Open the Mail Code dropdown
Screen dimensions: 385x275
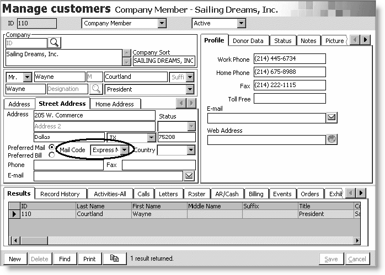click(x=125, y=150)
